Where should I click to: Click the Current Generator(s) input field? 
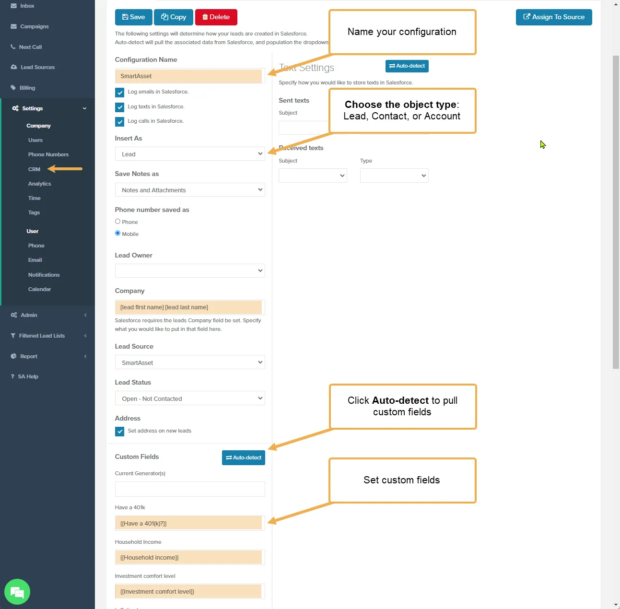(190, 489)
